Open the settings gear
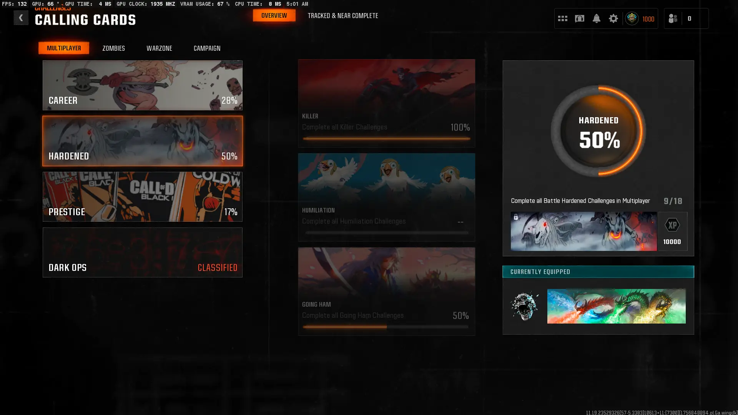 (x=613, y=18)
